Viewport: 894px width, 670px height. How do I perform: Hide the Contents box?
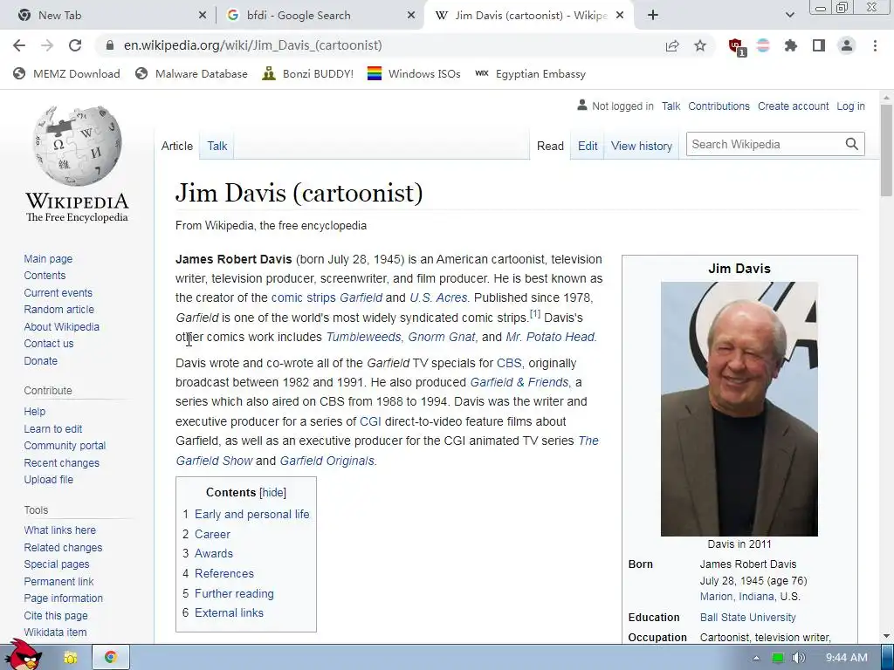coord(272,492)
